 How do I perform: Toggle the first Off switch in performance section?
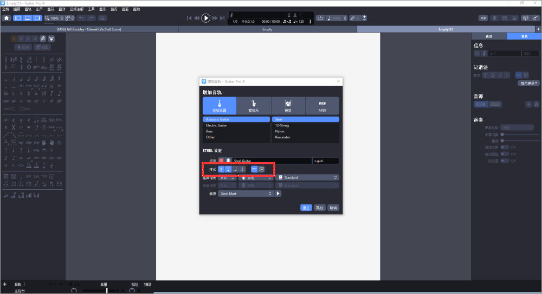click(x=505, y=148)
